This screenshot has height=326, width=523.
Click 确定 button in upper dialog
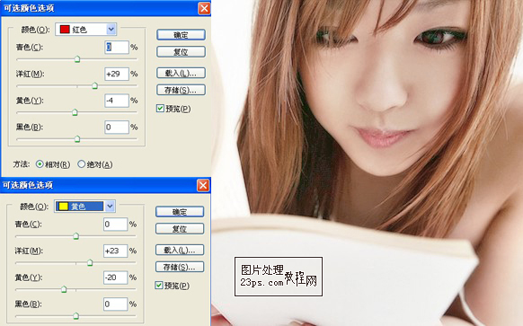(x=181, y=35)
